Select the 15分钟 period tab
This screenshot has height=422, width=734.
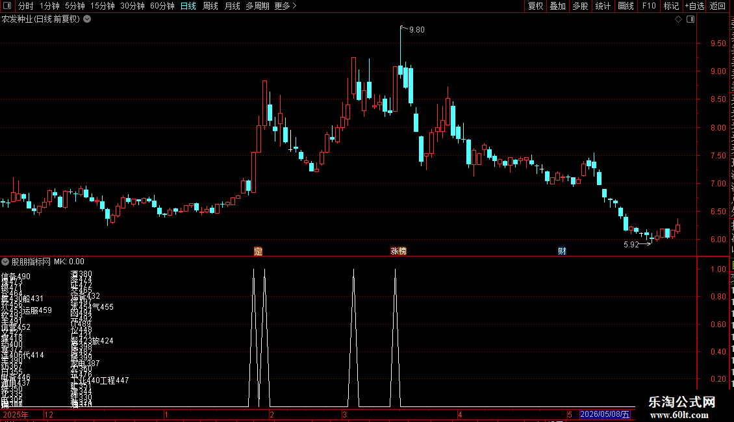103,6
